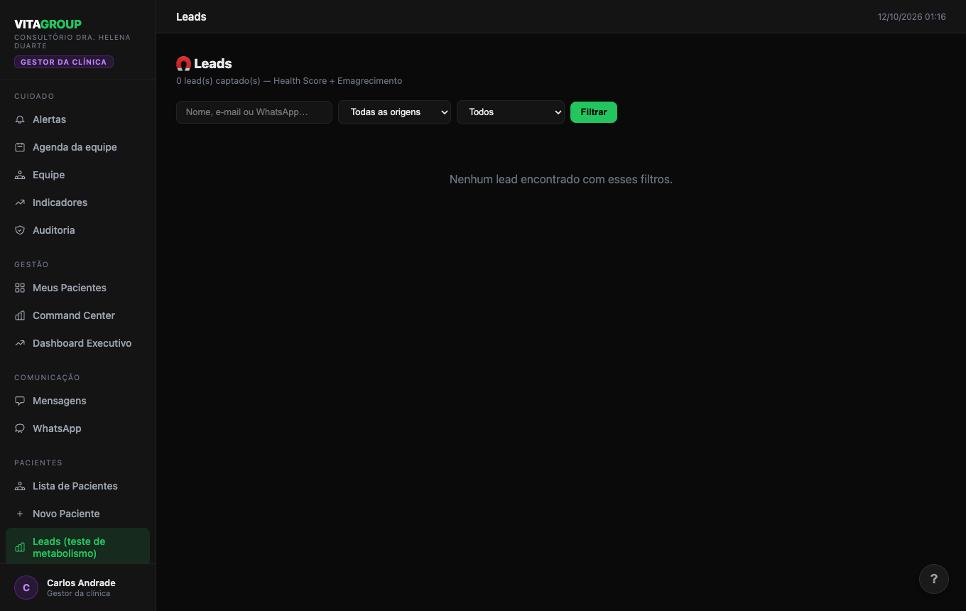Screen dimensions: 966x611
Task: Open the Alertas menu item
Action: coord(77,119)
